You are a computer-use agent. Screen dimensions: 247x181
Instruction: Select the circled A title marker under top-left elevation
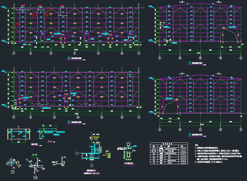tap(69, 58)
